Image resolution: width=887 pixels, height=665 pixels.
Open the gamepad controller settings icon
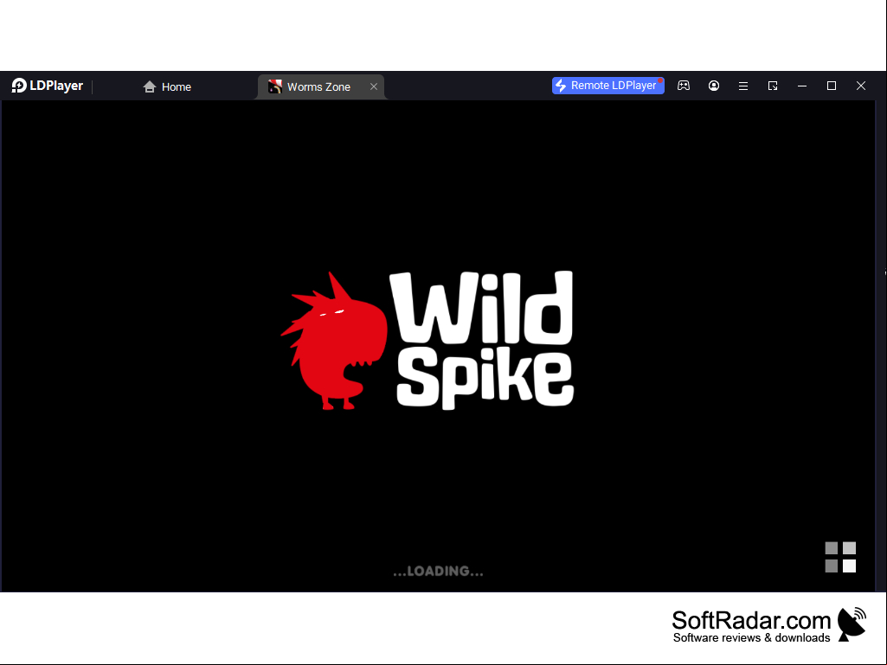(x=684, y=86)
